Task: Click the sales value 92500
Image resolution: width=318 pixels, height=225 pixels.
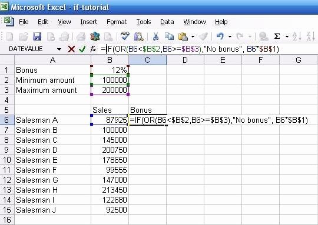Action: pyautogui.click(x=110, y=210)
